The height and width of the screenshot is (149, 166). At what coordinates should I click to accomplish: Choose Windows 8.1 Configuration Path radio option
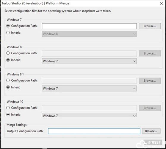click(8, 80)
